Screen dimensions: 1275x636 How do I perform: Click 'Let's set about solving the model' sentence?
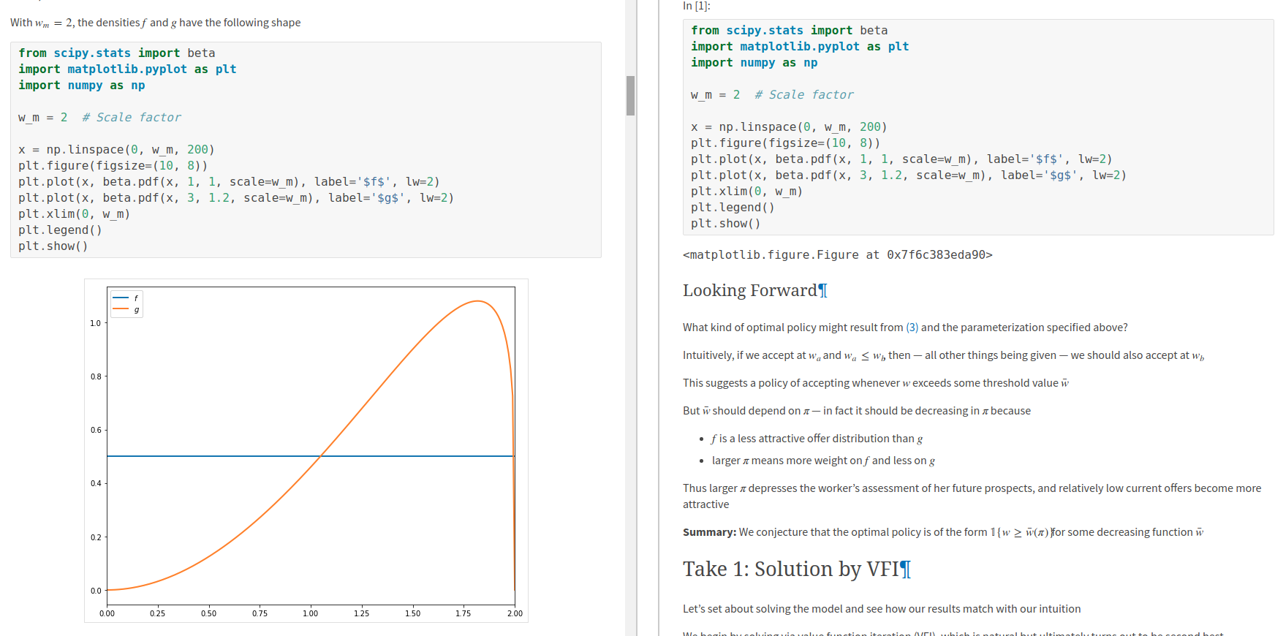[882, 609]
